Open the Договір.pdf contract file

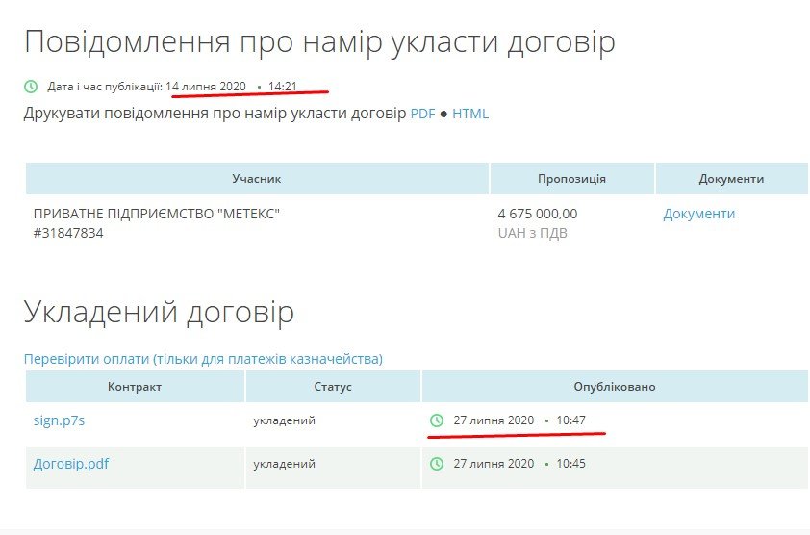[71, 464]
